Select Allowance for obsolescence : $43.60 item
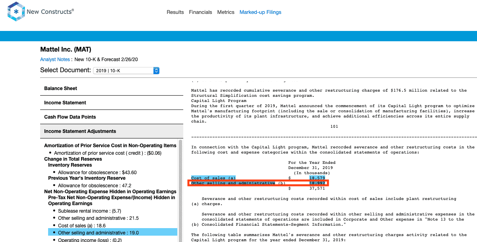 point(97,173)
